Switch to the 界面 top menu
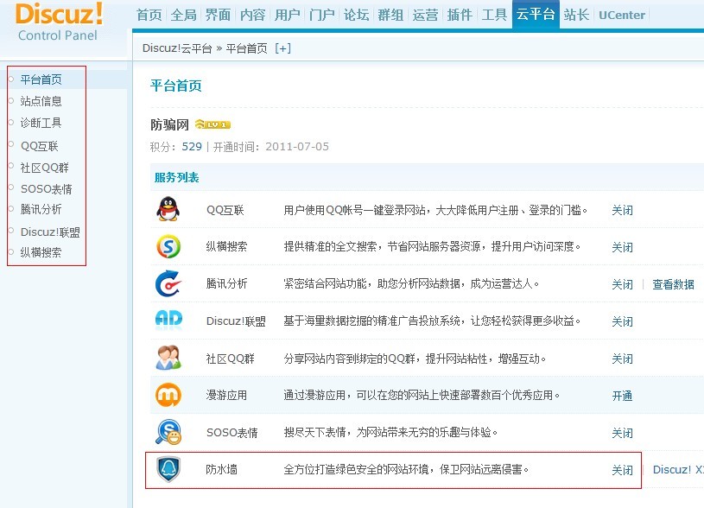The height and width of the screenshot is (508, 704). click(x=218, y=15)
